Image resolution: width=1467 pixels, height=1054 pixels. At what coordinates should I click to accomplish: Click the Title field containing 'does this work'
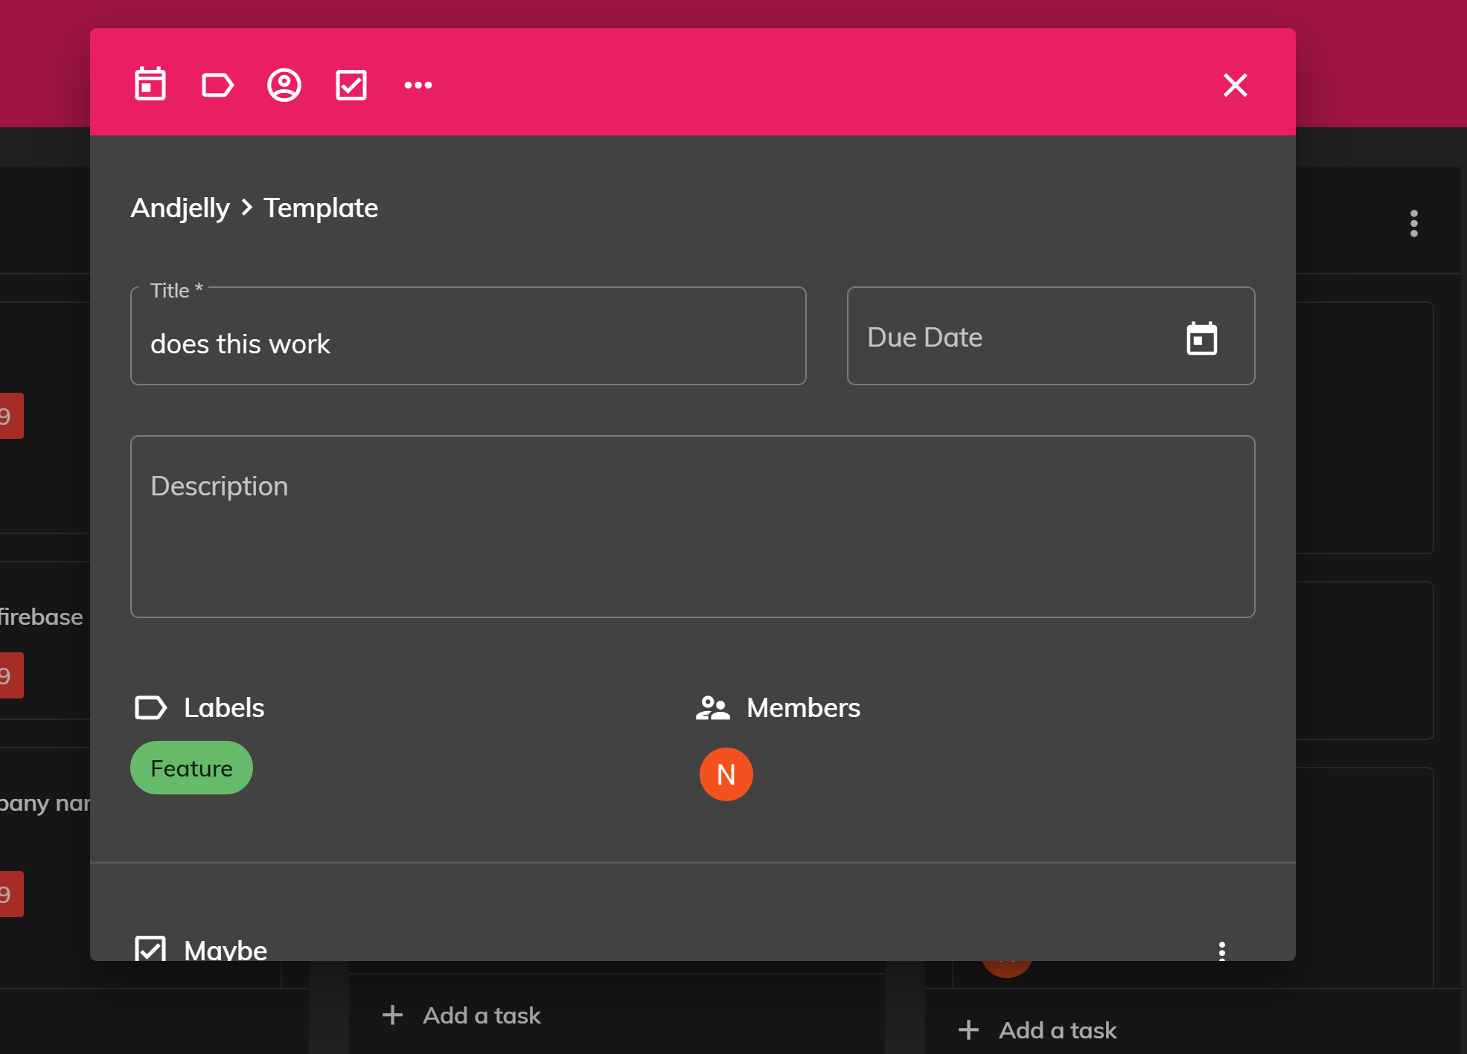(467, 344)
